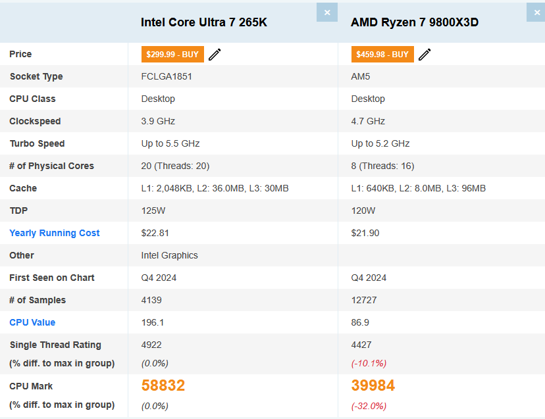Viewport: 545px width, 419px height.
Task: Remove Intel Core Ultra 7 265K column
Action: point(327,12)
